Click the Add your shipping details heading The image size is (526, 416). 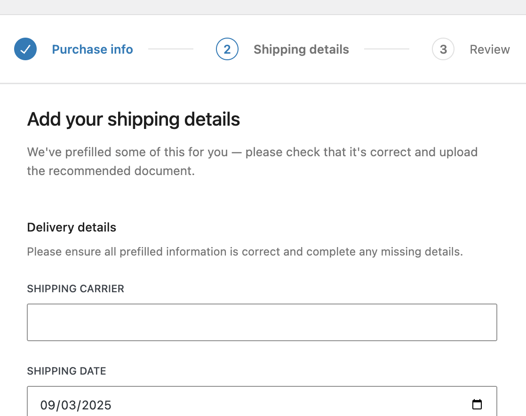[x=134, y=120]
